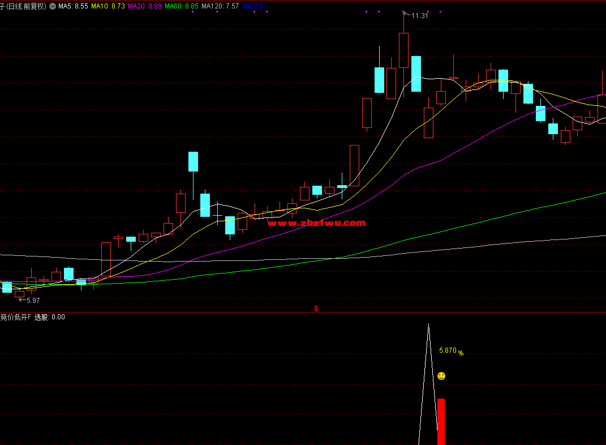Select the blue MA250 indicator label
Image resolution: width=606 pixels, height=445 pixels.
[255, 6]
